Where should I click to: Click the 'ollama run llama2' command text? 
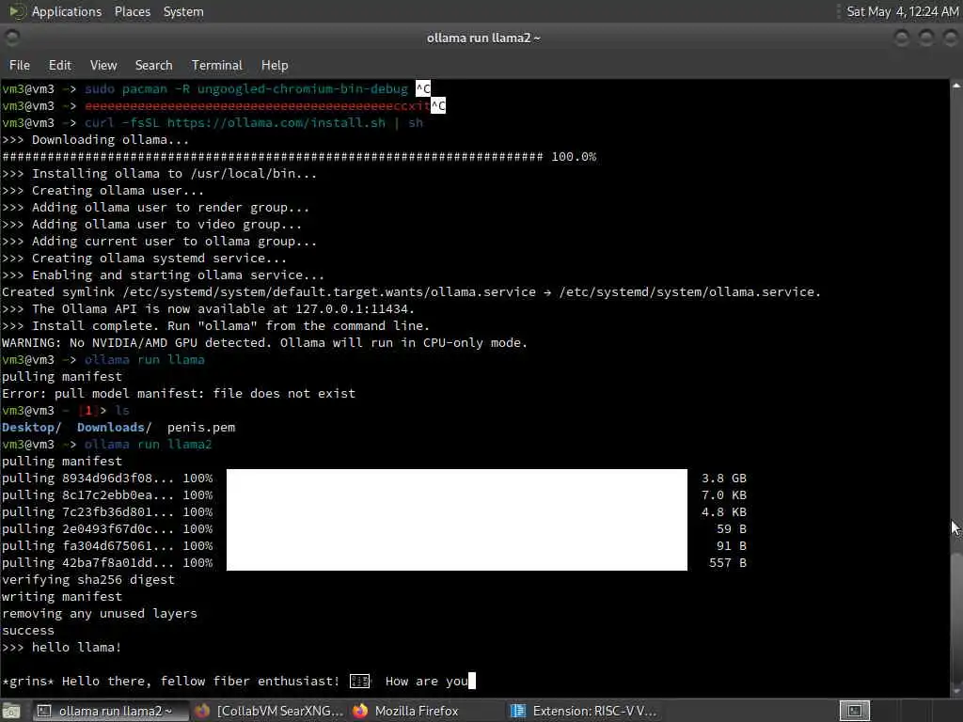pyautogui.click(x=148, y=445)
